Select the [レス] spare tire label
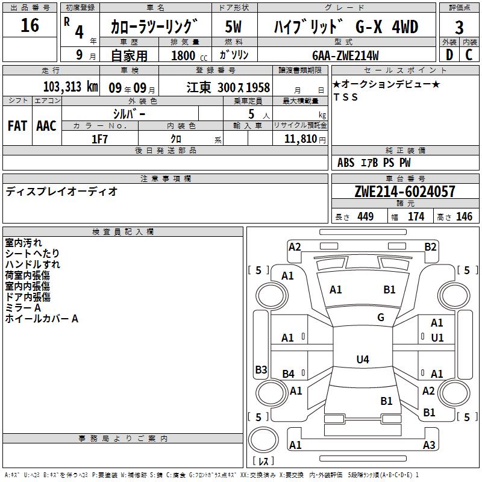Screen dimensions: 482x482 [263, 461]
